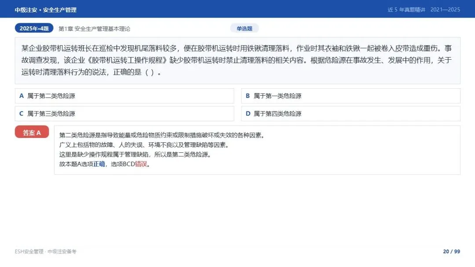Click the red word 错误 in explanation
This screenshot has height=267, width=475.
pyautogui.click(x=141, y=164)
